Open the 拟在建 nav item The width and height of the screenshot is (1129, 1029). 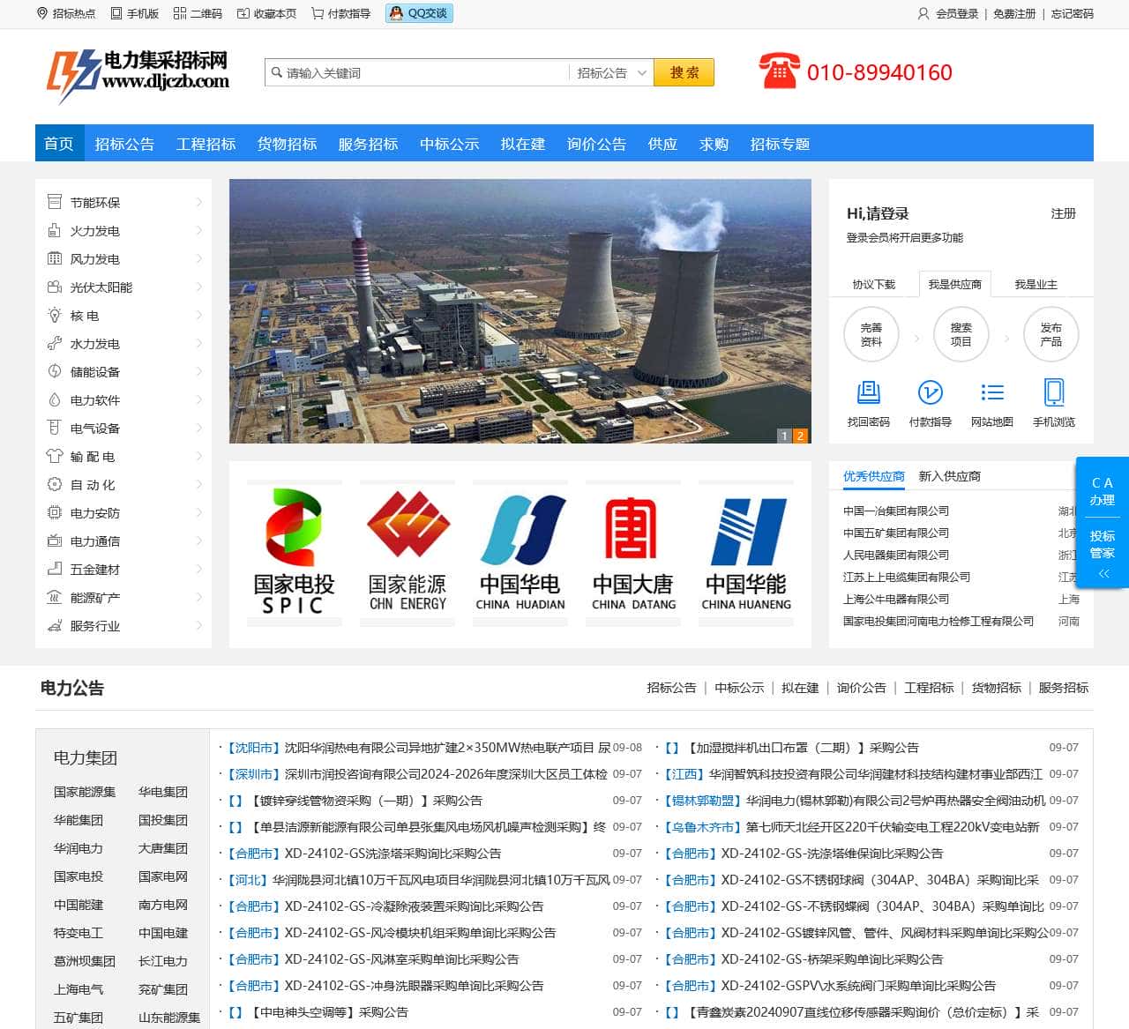point(523,144)
